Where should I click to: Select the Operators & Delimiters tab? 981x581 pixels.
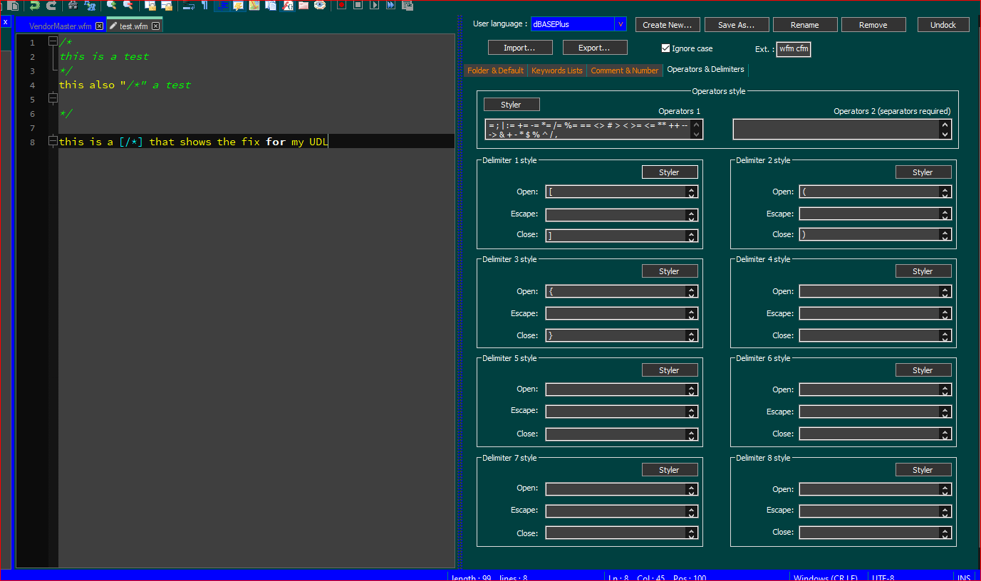coord(705,70)
